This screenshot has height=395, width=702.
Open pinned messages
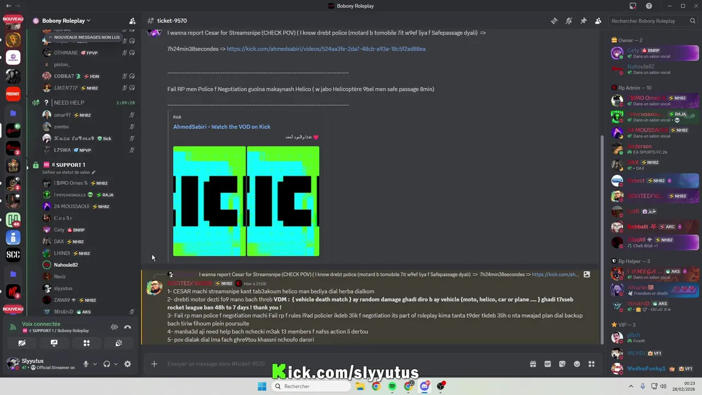pyautogui.click(x=584, y=21)
